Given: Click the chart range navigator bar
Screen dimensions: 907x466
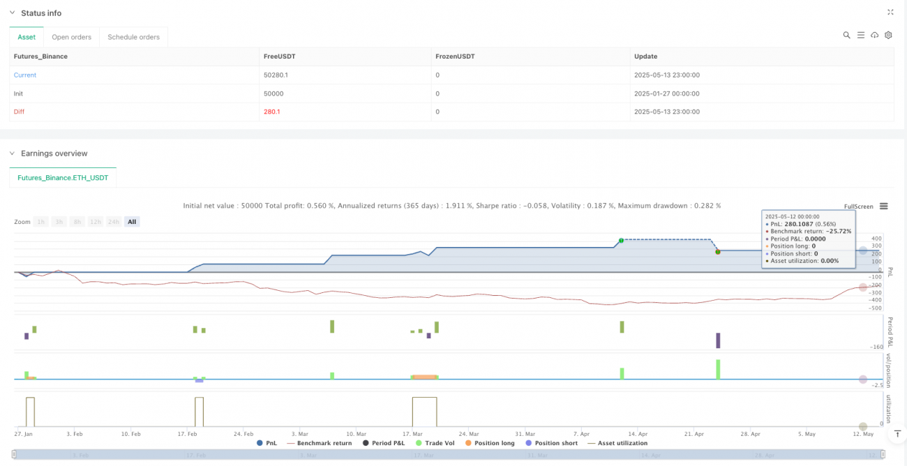Looking at the screenshot, I should (x=447, y=455).
